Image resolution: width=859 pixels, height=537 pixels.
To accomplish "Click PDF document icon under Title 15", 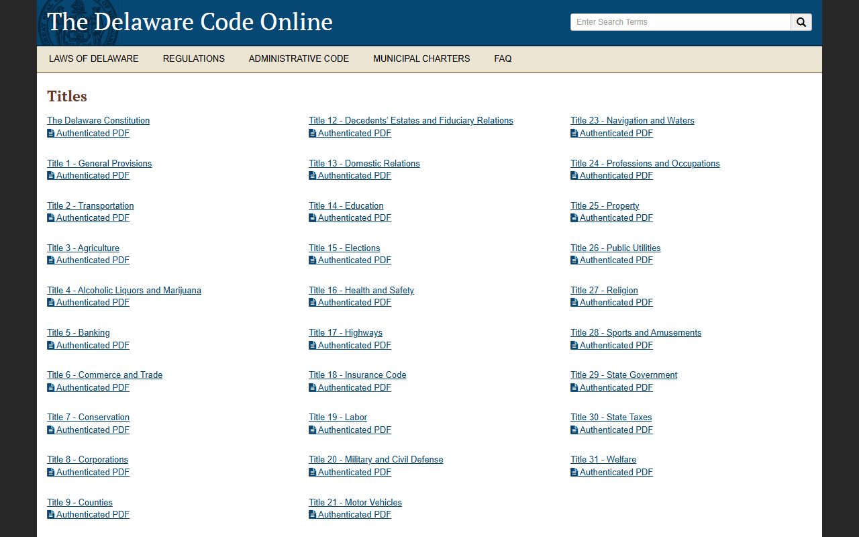I will tap(313, 260).
